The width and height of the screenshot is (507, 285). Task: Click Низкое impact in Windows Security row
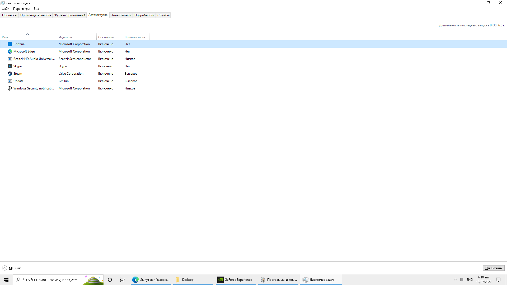130,88
